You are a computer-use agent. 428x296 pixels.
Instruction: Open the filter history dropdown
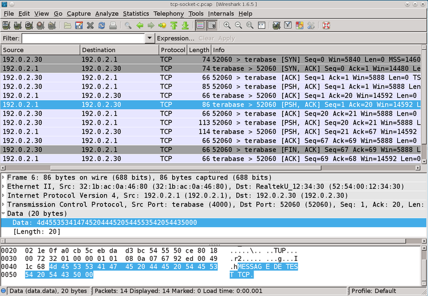tap(149, 38)
